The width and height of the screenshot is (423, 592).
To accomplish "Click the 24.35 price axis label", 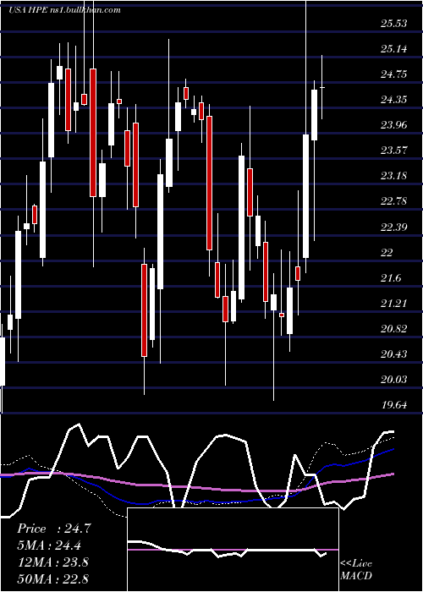I will click(x=394, y=100).
